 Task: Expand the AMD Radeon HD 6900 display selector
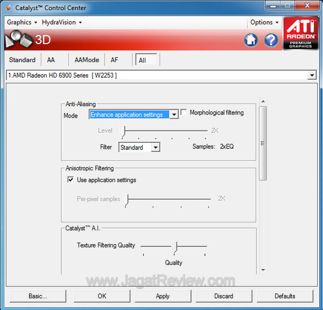pos(312,75)
